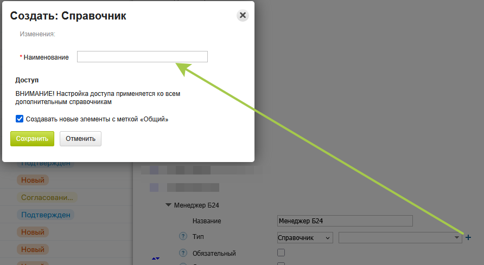
Task: Toggle the «Общий» label checkbox
Action: 20,119
